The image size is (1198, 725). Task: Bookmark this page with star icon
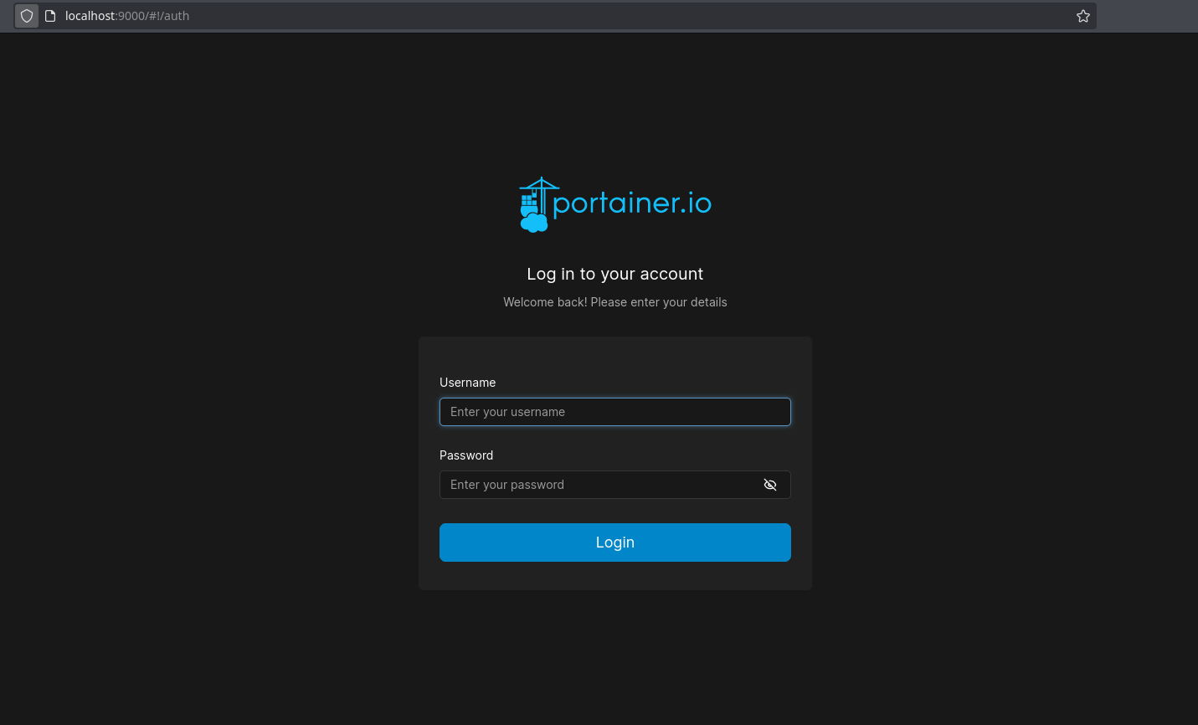click(1082, 16)
